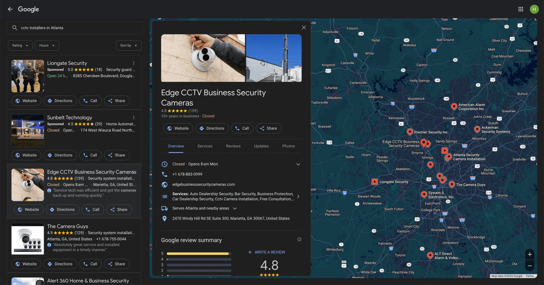Expand Serves Atlanta and nearby areas
544x285 pixels.
[235, 208]
